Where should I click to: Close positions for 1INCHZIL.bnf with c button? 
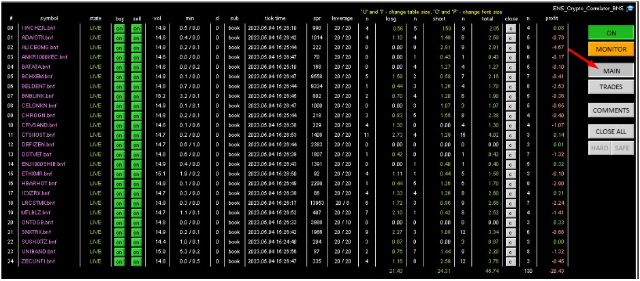[x=511, y=28]
